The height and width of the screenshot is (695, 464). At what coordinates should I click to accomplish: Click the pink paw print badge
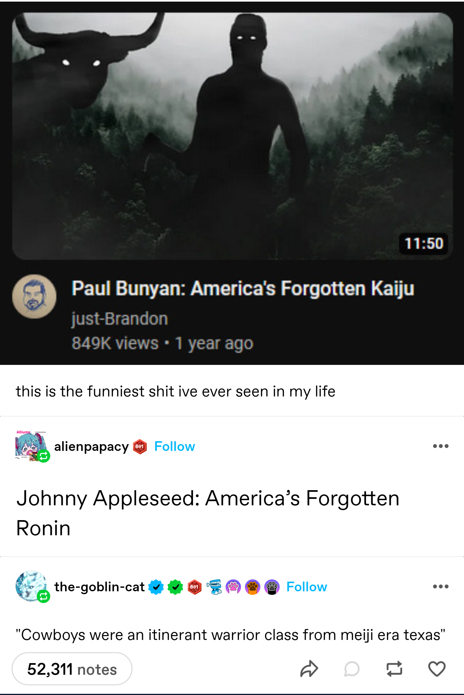pyautogui.click(x=233, y=587)
